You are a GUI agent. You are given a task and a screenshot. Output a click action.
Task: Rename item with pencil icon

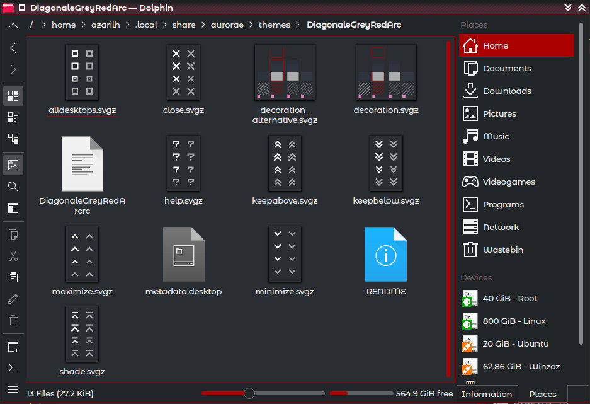click(13, 299)
